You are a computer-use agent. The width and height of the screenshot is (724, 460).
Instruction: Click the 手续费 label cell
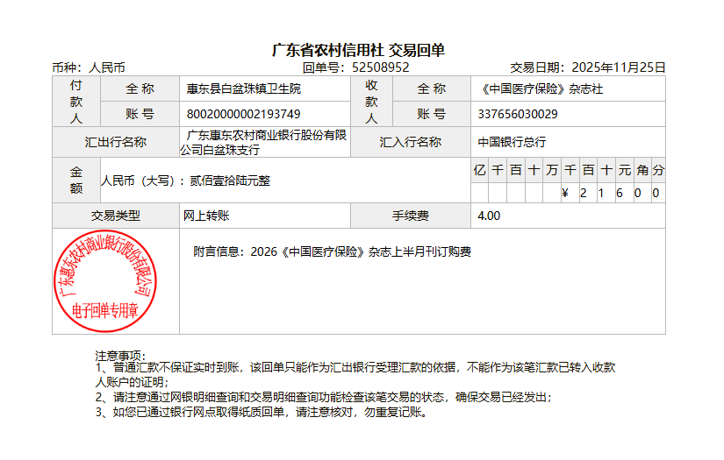410,216
